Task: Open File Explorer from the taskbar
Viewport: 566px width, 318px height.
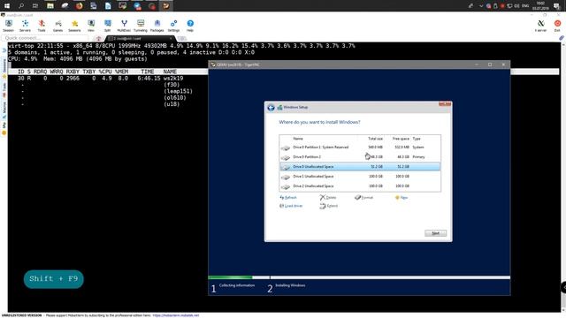Action: [50, 6]
